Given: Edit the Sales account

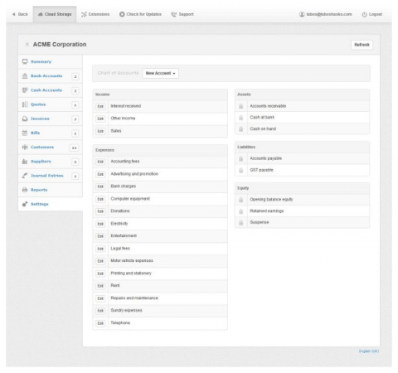Looking at the screenshot, I should [100, 131].
